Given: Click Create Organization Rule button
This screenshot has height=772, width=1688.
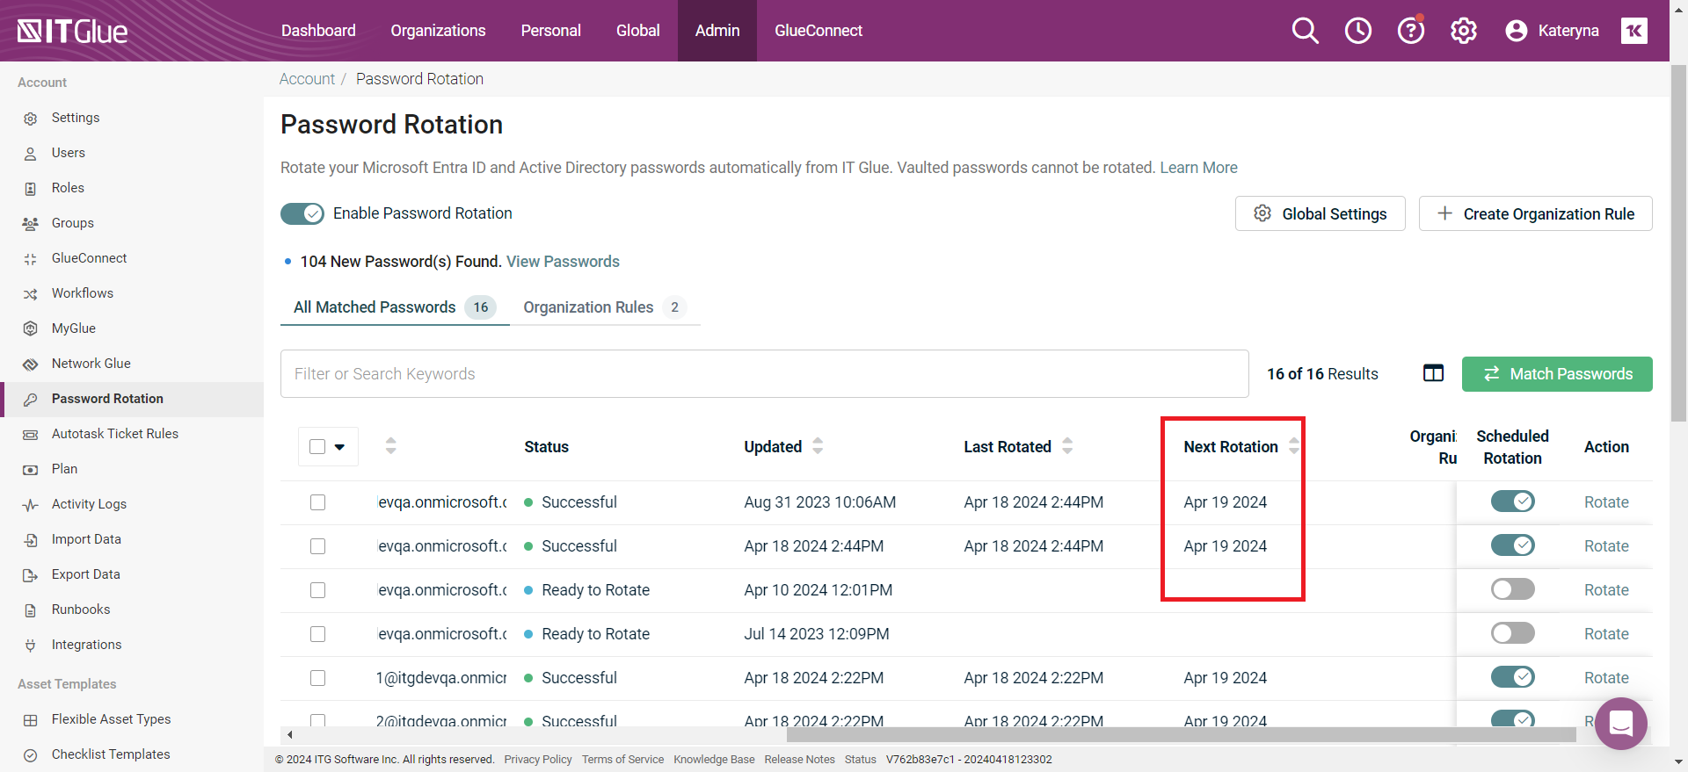Looking at the screenshot, I should pyautogui.click(x=1535, y=213).
